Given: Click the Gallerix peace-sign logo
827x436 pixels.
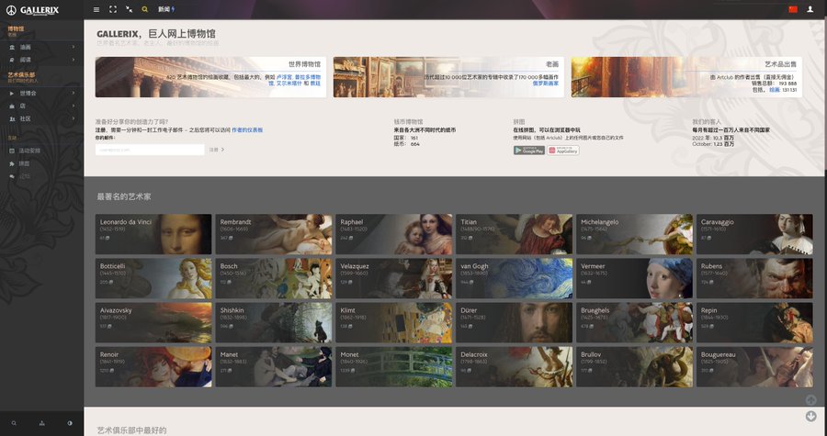Looking at the screenshot, I should pos(11,9).
